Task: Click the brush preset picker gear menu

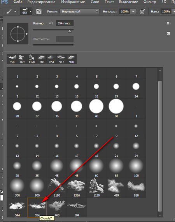Action: pyautogui.click(x=168, y=23)
